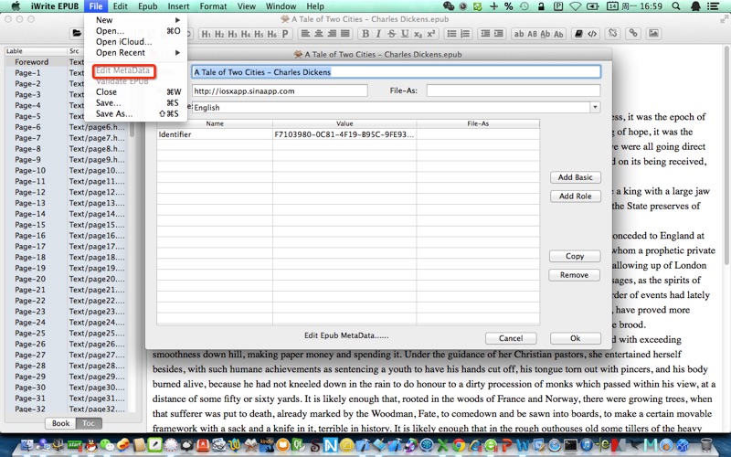Switch to code view icon

tap(591, 34)
